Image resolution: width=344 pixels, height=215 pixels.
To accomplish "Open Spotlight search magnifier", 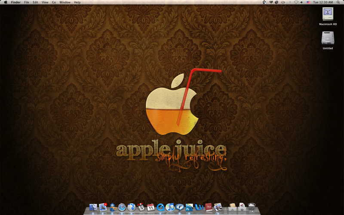I will coord(338,2).
